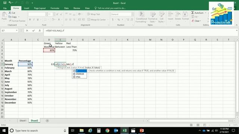The image size is (239, 134).
Task: Click the January cell in column A
Action: 11,64
